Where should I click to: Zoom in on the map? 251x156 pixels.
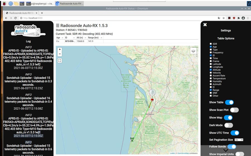(60, 49)
